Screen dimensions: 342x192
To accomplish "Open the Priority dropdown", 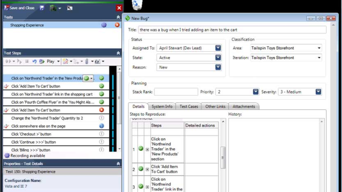I will 255,92.
